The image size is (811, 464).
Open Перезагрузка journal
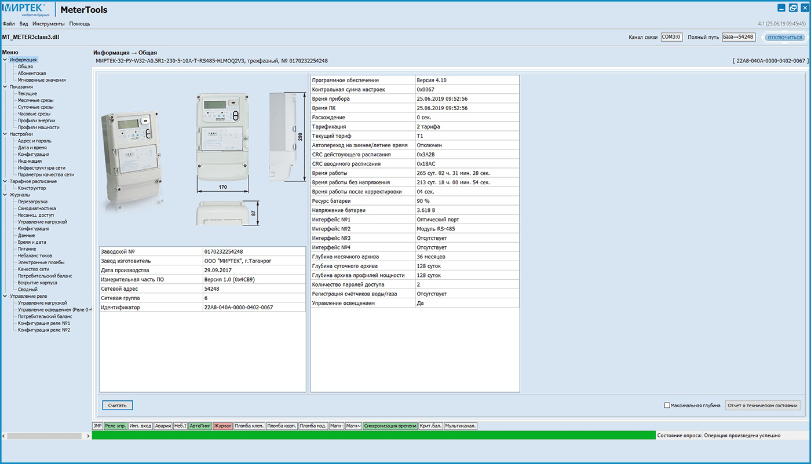(32, 202)
